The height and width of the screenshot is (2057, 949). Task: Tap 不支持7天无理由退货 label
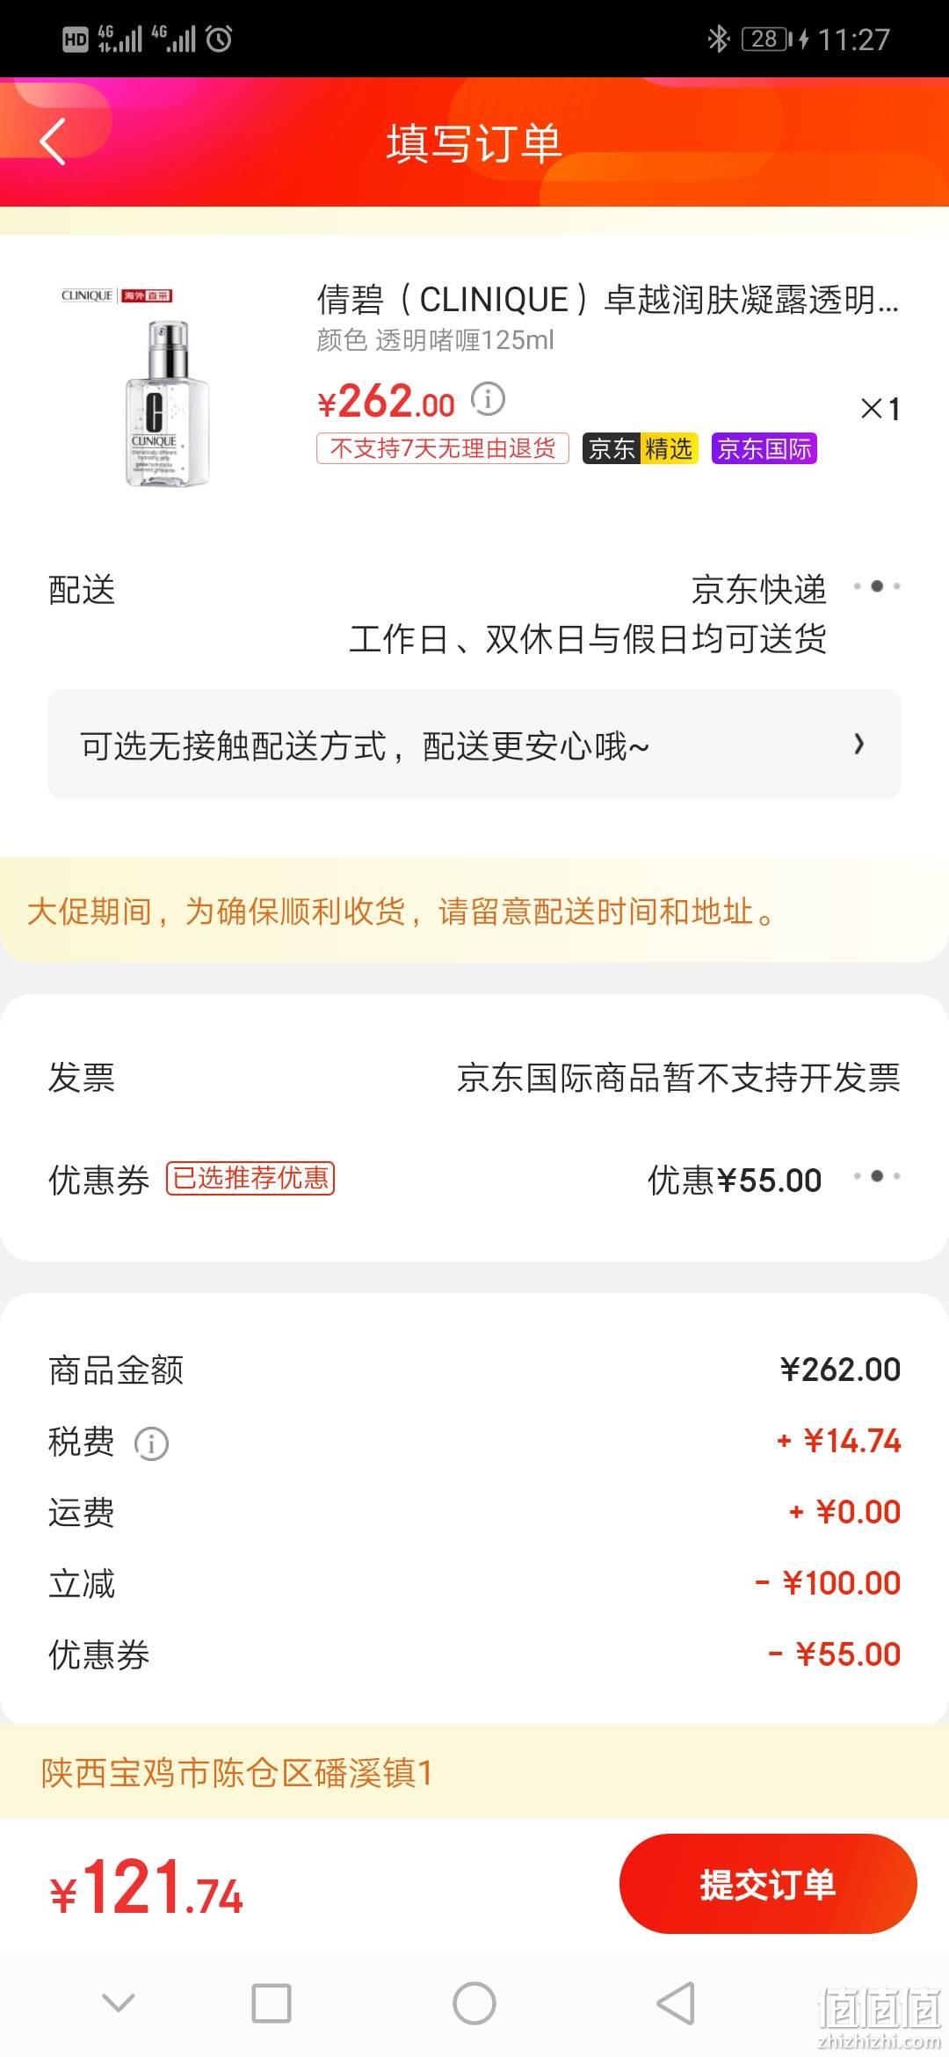point(443,448)
